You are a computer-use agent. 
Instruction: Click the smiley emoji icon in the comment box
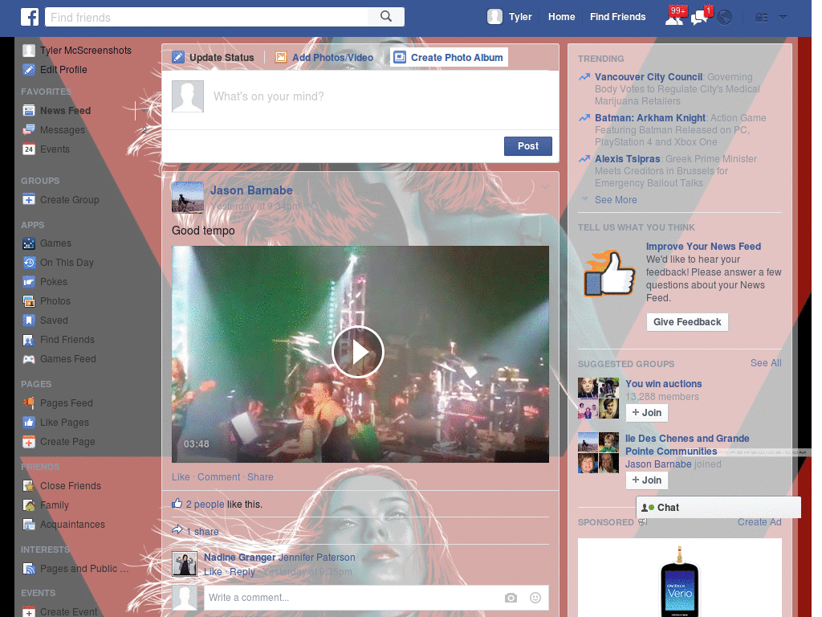[x=535, y=598]
